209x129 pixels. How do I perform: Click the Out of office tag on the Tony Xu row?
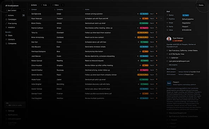click(x=143, y=33)
